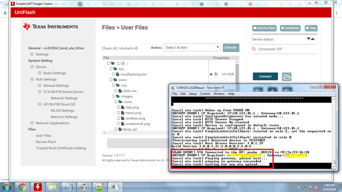The width and height of the screenshot is (342, 192).
Task: Check the root folder checkbox
Action: pyautogui.click(x=108, y=63)
